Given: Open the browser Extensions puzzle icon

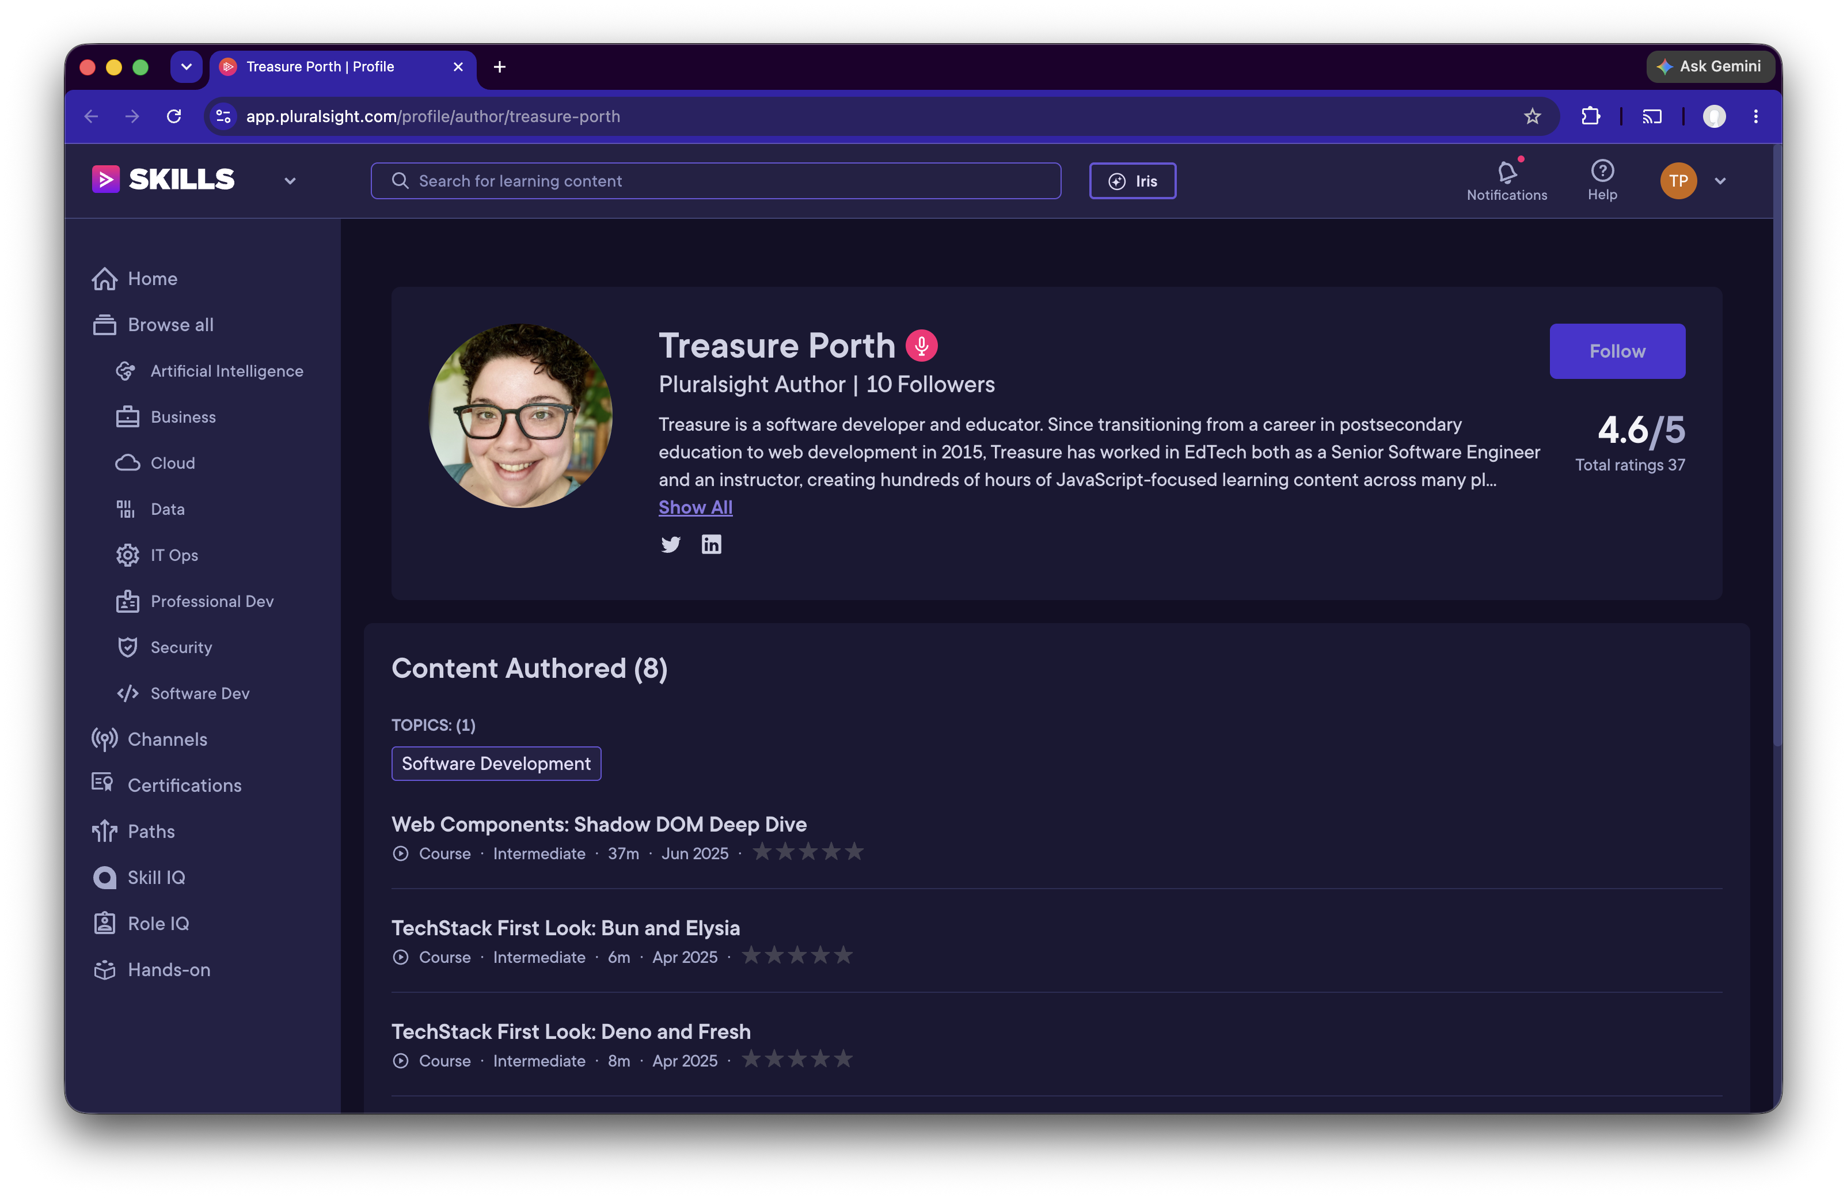Looking at the screenshot, I should 1590,116.
